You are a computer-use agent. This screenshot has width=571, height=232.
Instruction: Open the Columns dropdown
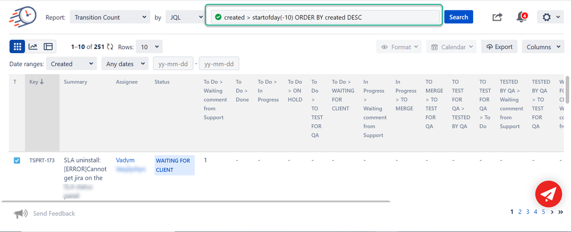coord(543,47)
